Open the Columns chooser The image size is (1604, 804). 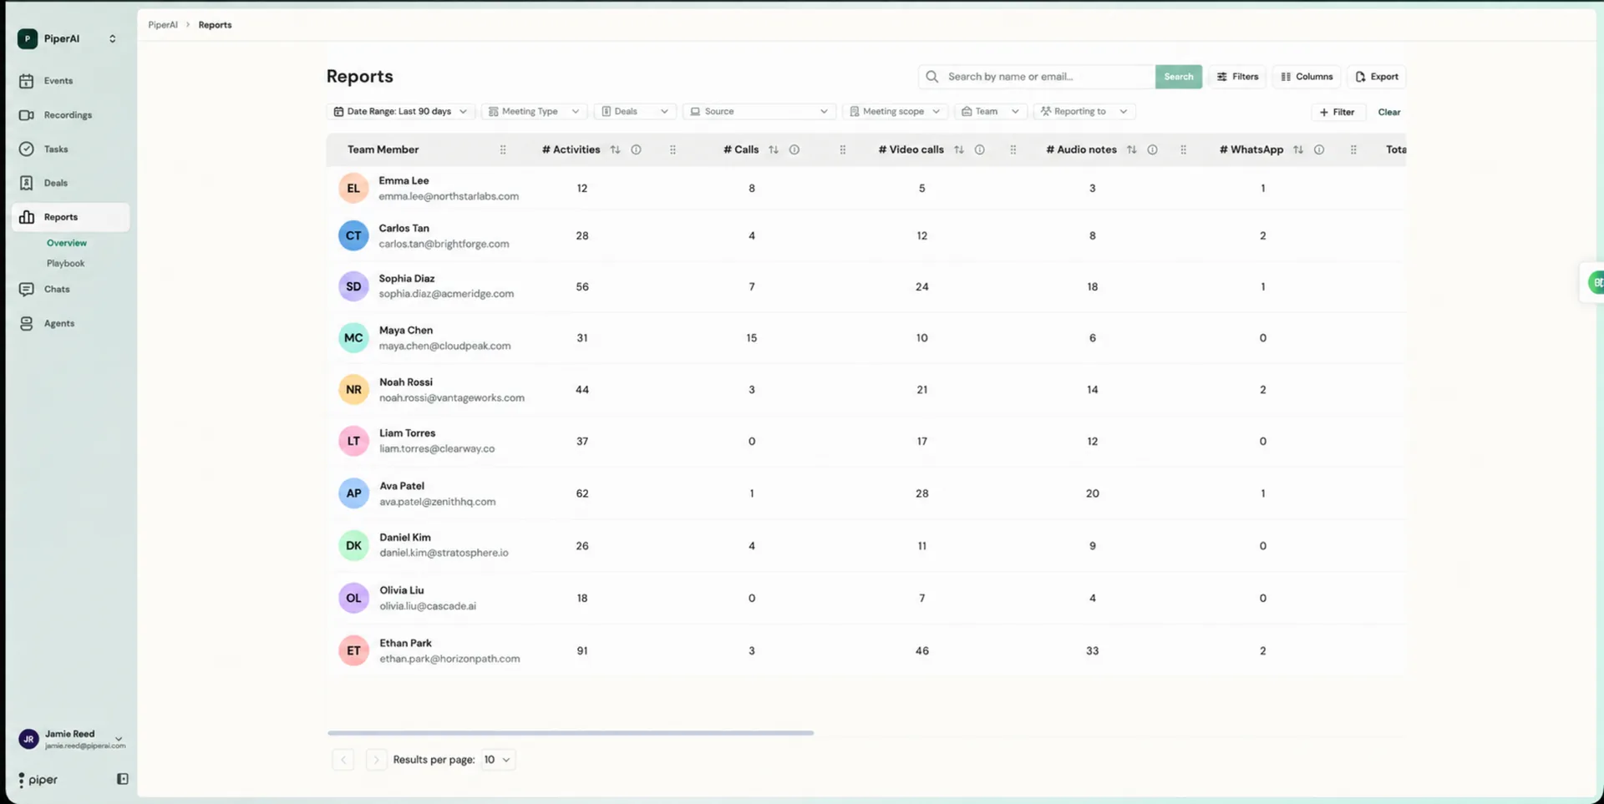coord(1307,77)
